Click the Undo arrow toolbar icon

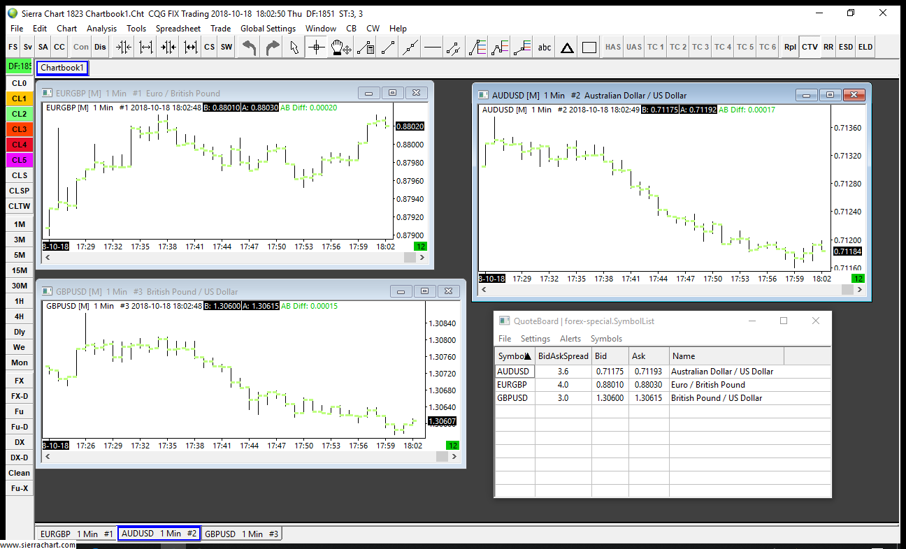[250, 47]
